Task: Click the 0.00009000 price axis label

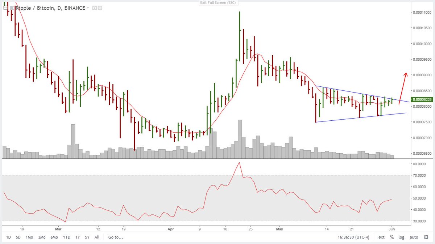Action: [x=422, y=75]
